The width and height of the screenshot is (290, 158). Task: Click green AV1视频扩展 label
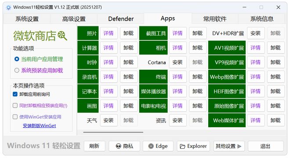227,48
